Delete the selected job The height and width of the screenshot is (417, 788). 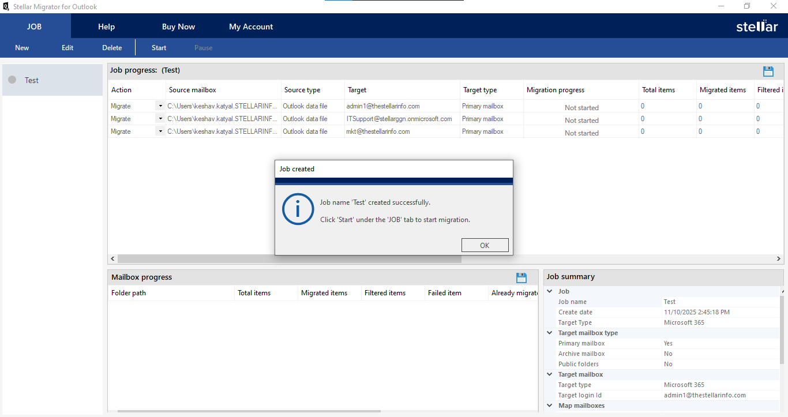coord(111,47)
